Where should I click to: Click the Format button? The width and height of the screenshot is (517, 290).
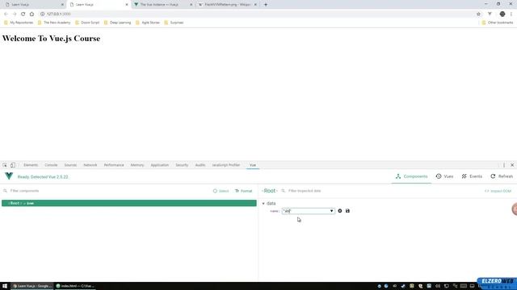(x=243, y=191)
